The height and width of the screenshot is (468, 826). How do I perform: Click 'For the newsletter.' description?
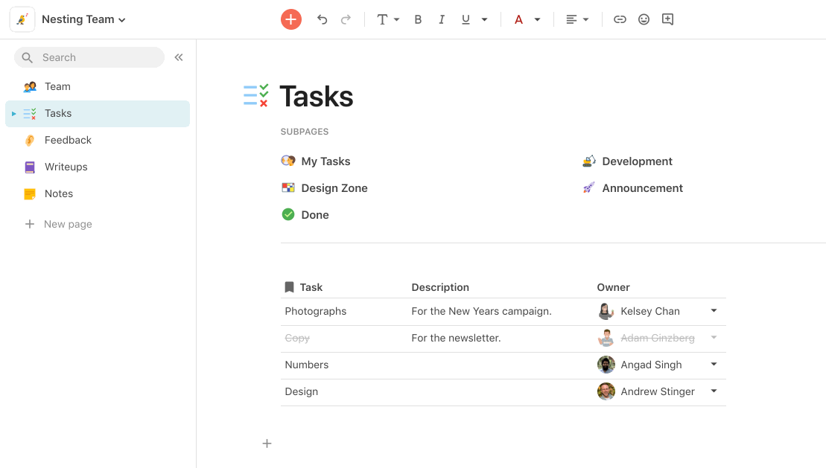pos(456,338)
